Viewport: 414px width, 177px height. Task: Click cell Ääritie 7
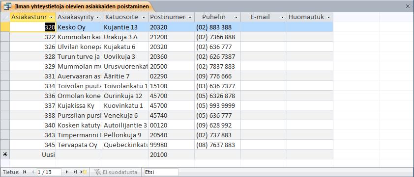[x=125, y=76]
